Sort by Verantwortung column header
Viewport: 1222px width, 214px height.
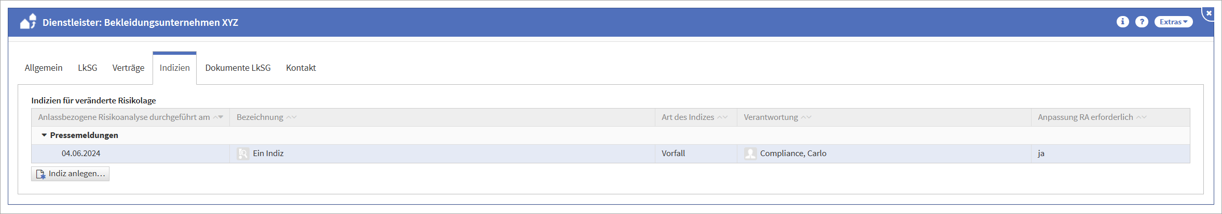tap(771, 117)
